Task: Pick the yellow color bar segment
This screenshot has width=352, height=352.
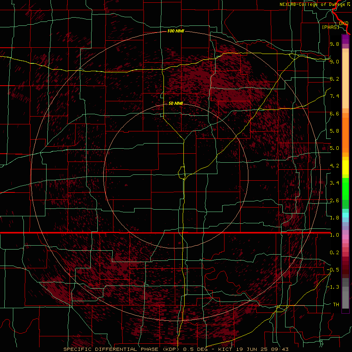Action: click(x=345, y=167)
